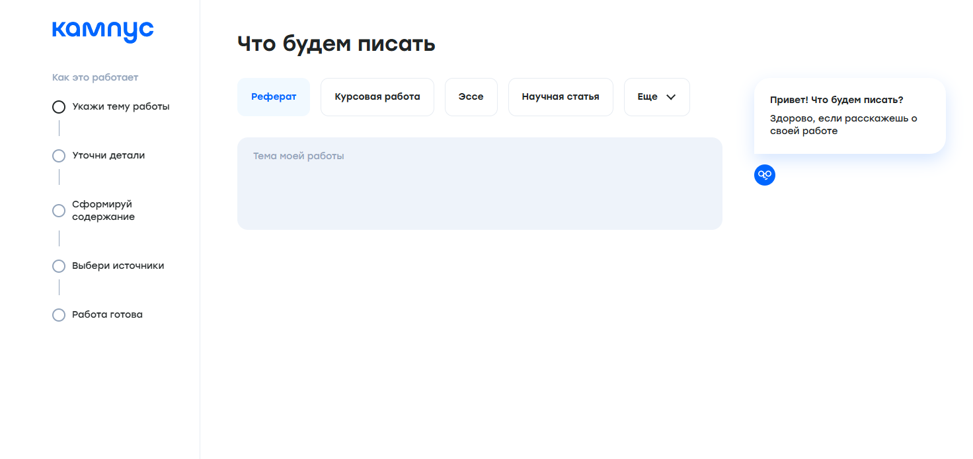Choose the Научная статья option
The width and height of the screenshot is (973, 459).
pos(561,96)
